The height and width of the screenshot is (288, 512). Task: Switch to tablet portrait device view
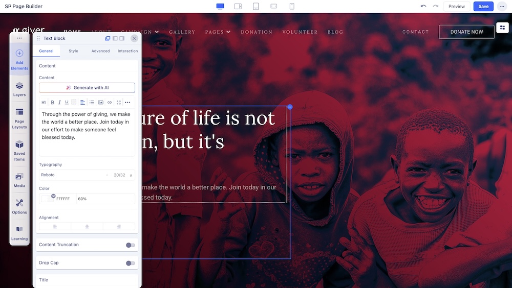click(x=255, y=6)
